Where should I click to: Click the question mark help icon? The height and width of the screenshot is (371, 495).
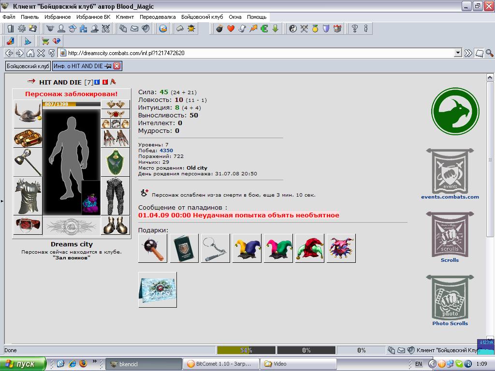pos(354,29)
